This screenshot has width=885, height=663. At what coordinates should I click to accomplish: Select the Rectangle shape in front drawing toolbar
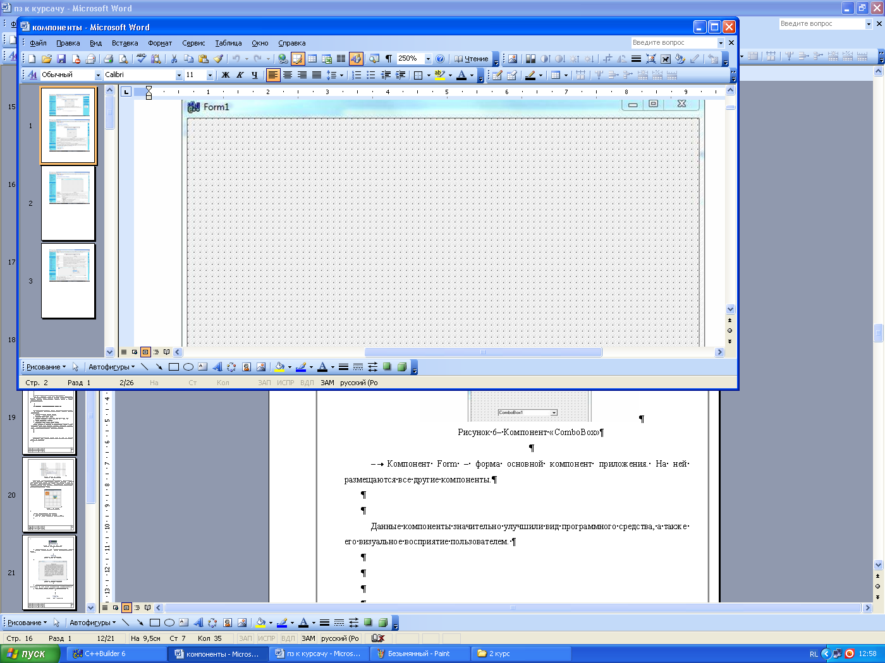[173, 367]
